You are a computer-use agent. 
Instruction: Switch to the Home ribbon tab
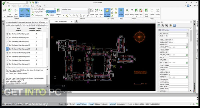click(x=14, y=6)
